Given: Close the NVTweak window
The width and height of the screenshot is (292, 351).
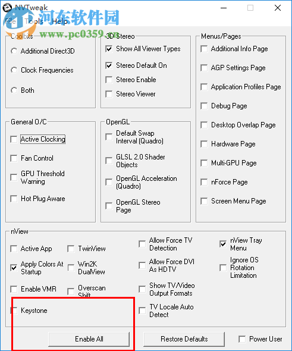Looking at the screenshot, I should [278, 8].
